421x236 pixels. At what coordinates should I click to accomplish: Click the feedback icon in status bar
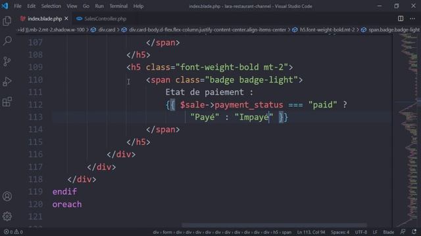tap(403, 231)
